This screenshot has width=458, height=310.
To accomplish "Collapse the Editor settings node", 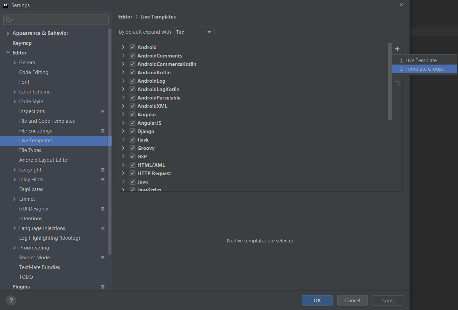I will click(8, 53).
